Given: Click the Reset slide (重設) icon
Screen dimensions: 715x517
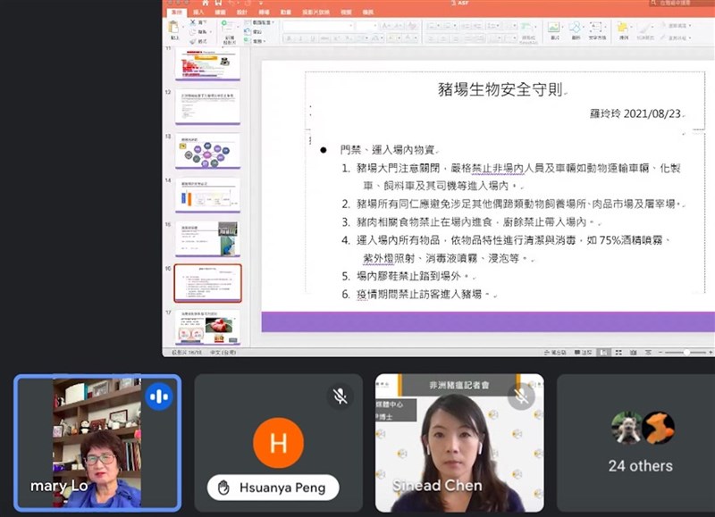Looking at the screenshot, I should point(248,31).
